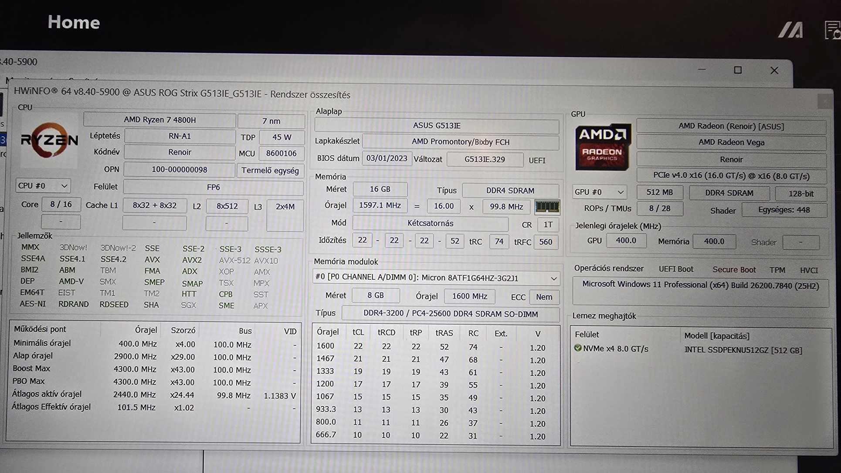Click the Termelő egység field
This screenshot has height=473, width=841.
(x=270, y=171)
